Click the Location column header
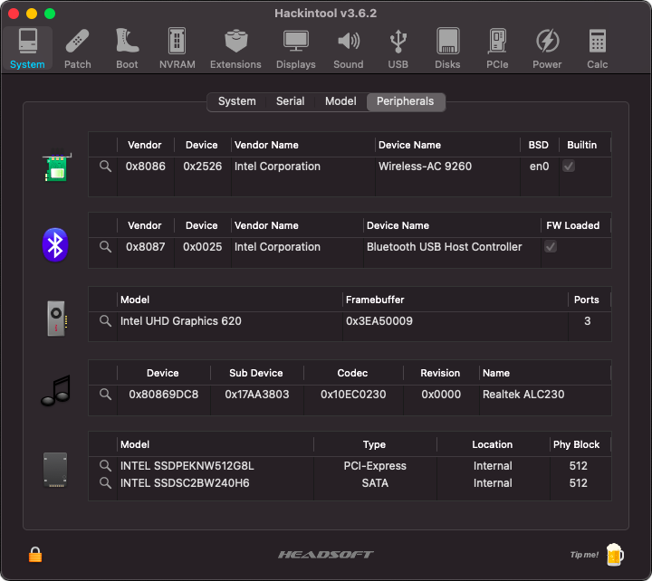This screenshot has width=652, height=581. click(x=493, y=444)
